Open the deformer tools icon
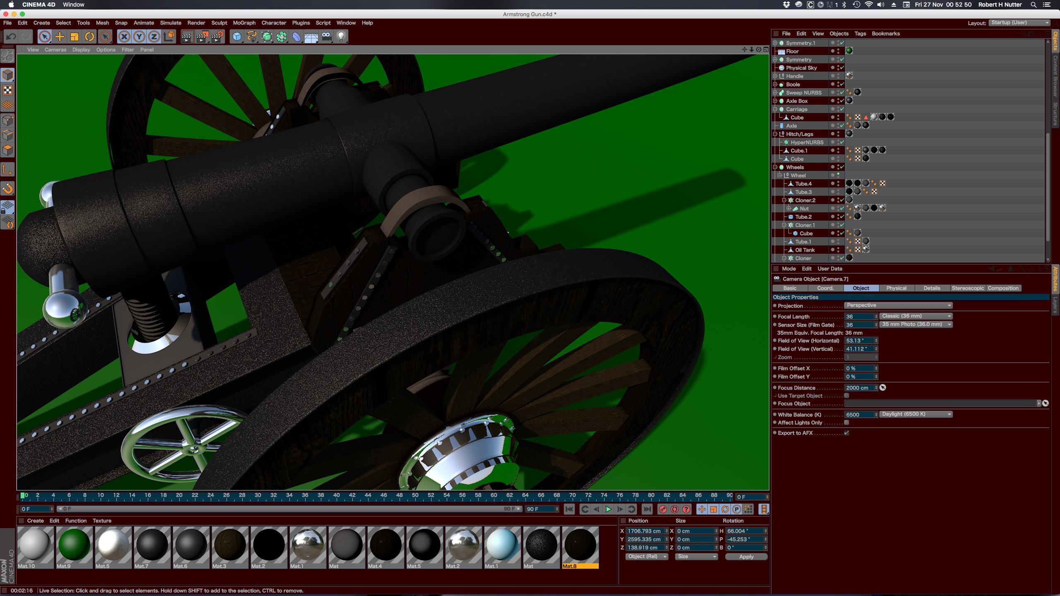The height and width of the screenshot is (596, 1060). pyautogui.click(x=296, y=37)
